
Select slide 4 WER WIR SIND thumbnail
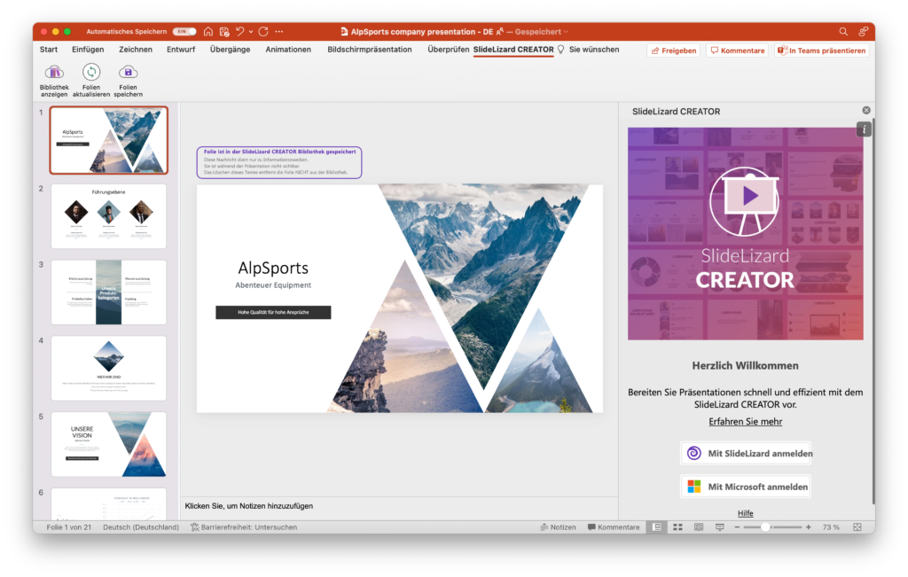(x=109, y=368)
